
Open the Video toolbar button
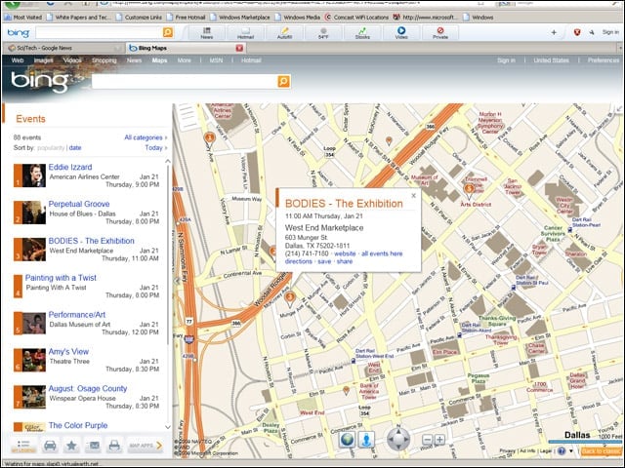click(x=401, y=33)
